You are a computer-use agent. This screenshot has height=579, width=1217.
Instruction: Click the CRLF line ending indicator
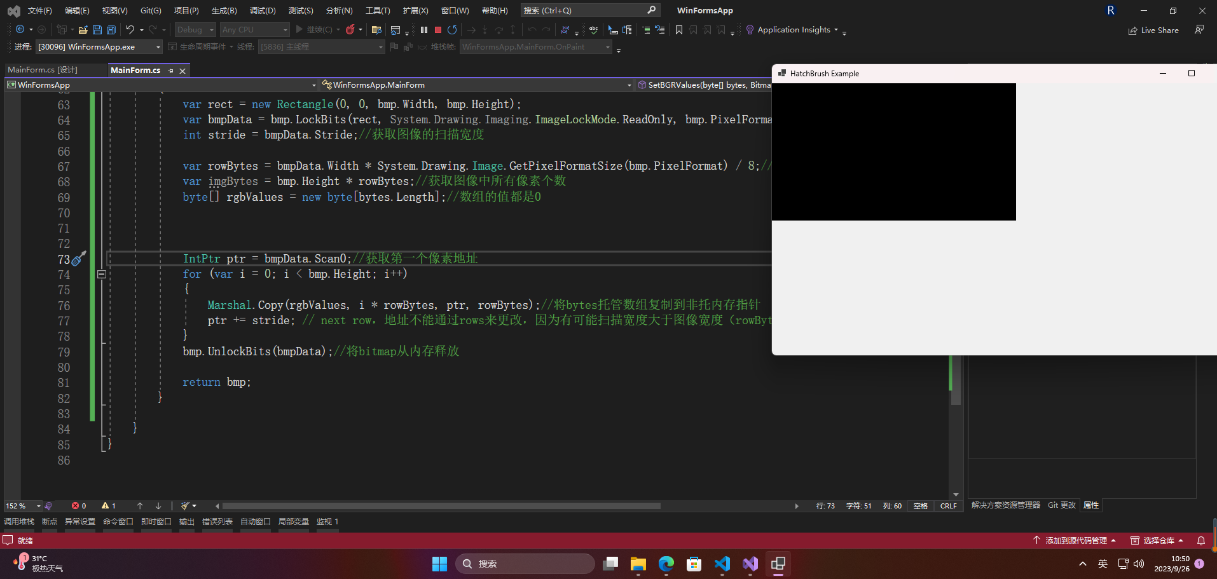pos(948,506)
